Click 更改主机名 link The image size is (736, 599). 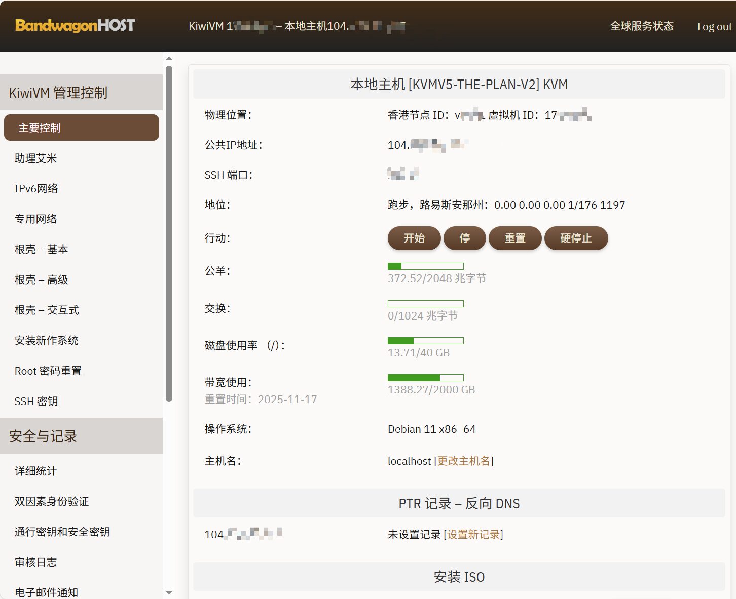pyautogui.click(x=464, y=461)
